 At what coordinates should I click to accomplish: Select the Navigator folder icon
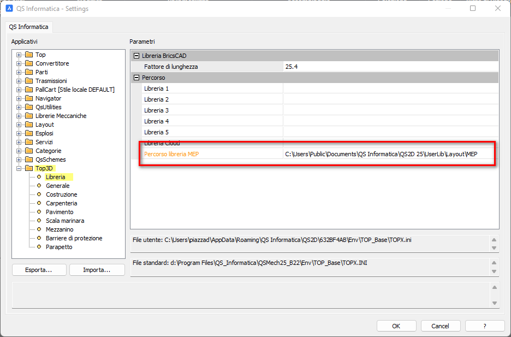click(29, 98)
